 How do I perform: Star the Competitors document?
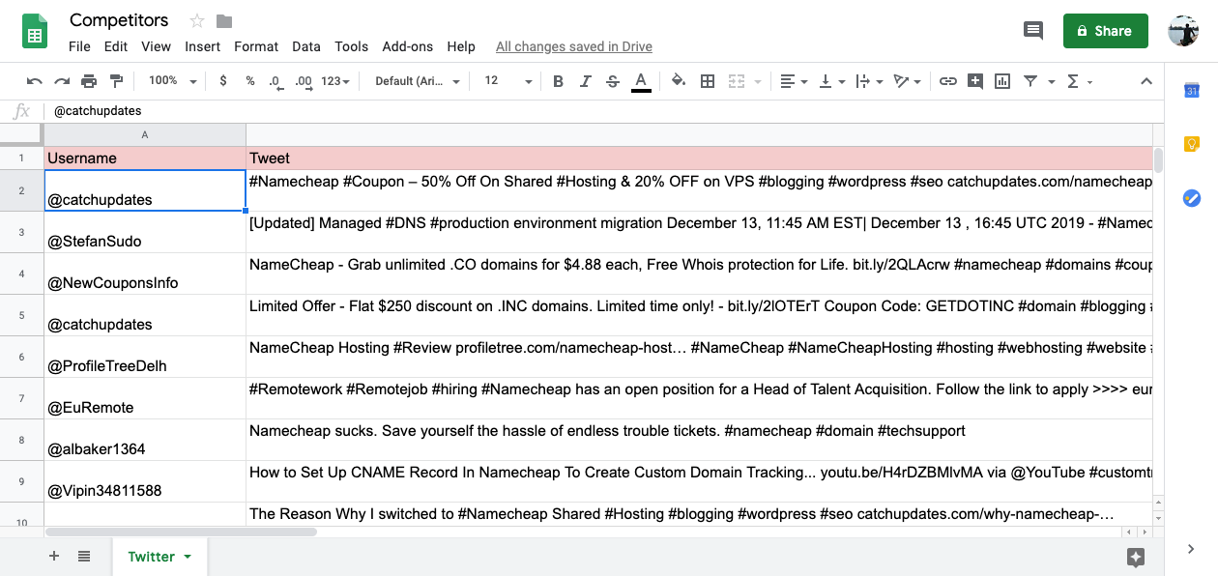click(197, 20)
